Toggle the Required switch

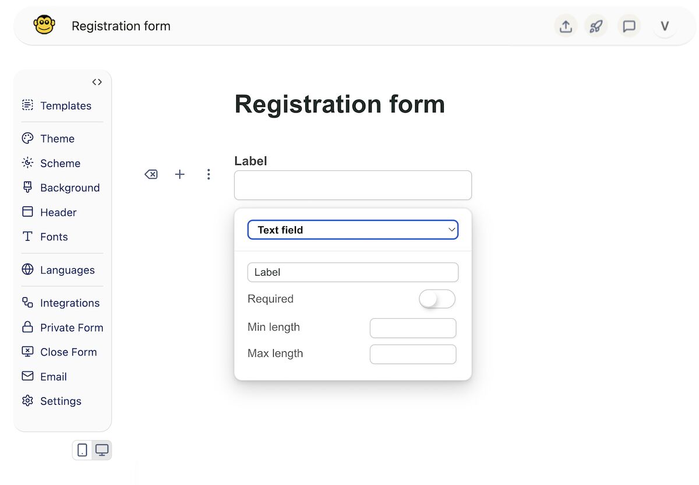click(437, 299)
